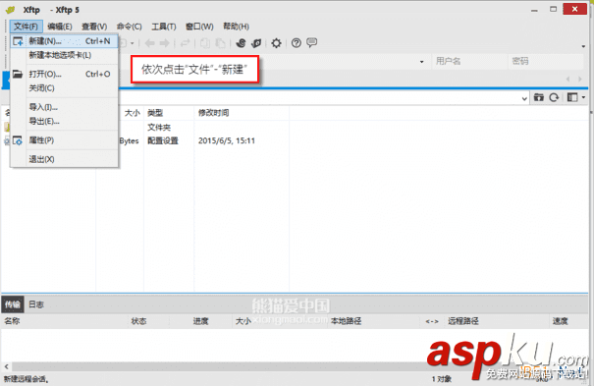Choose 导出(E)... menu entry
594x386 pixels.
65,121
